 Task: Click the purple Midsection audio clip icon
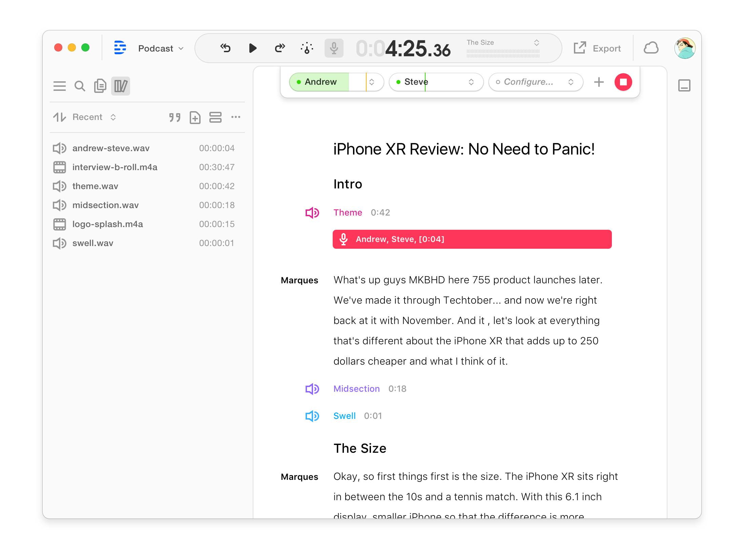[x=312, y=389]
